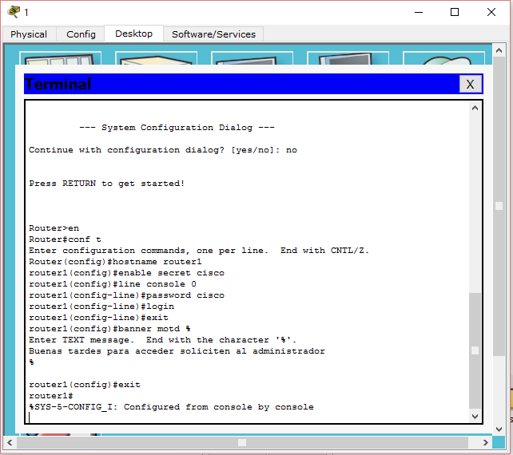The height and width of the screenshot is (455, 513).
Task: Click the 'router1(config)#enable secret cisco' line
Action: [126, 273]
